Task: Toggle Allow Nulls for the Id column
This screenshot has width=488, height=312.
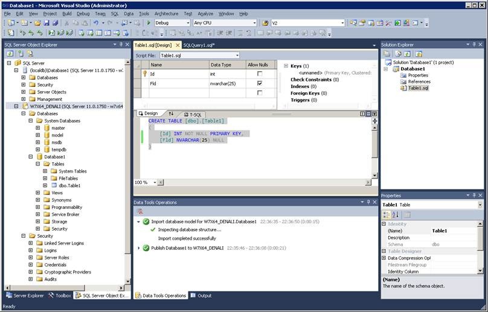Action: pyautogui.click(x=259, y=74)
